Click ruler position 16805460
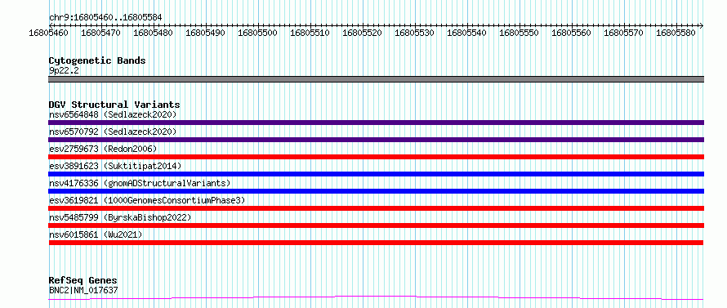The height and width of the screenshot is (308, 727). [x=48, y=33]
